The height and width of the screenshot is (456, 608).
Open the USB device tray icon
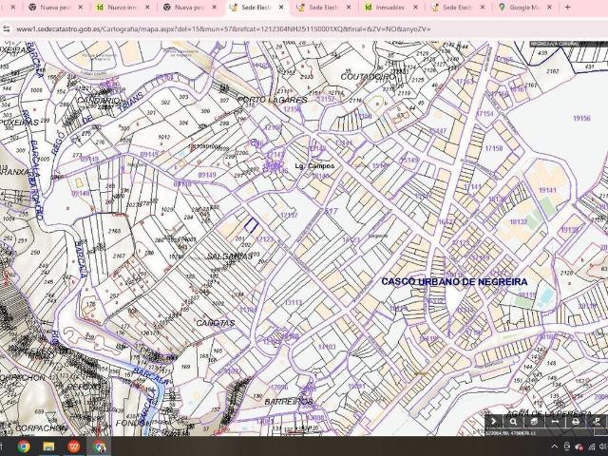[566, 446]
